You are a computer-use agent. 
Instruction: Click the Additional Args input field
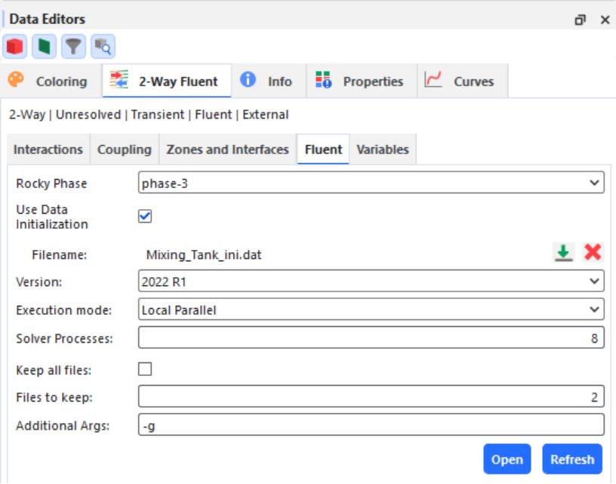(x=371, y=425)
